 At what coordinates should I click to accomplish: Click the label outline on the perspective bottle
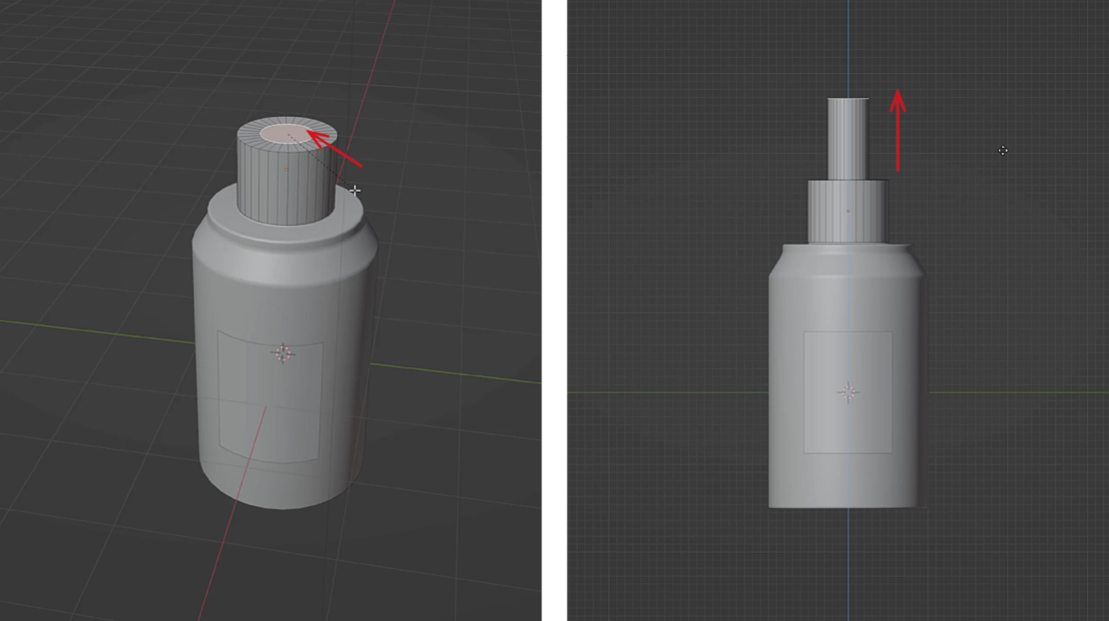271,396
